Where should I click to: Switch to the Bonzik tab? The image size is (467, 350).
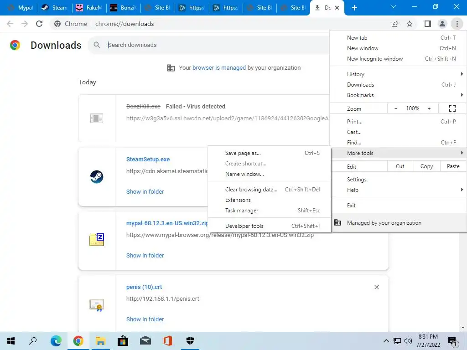(123, 8)
